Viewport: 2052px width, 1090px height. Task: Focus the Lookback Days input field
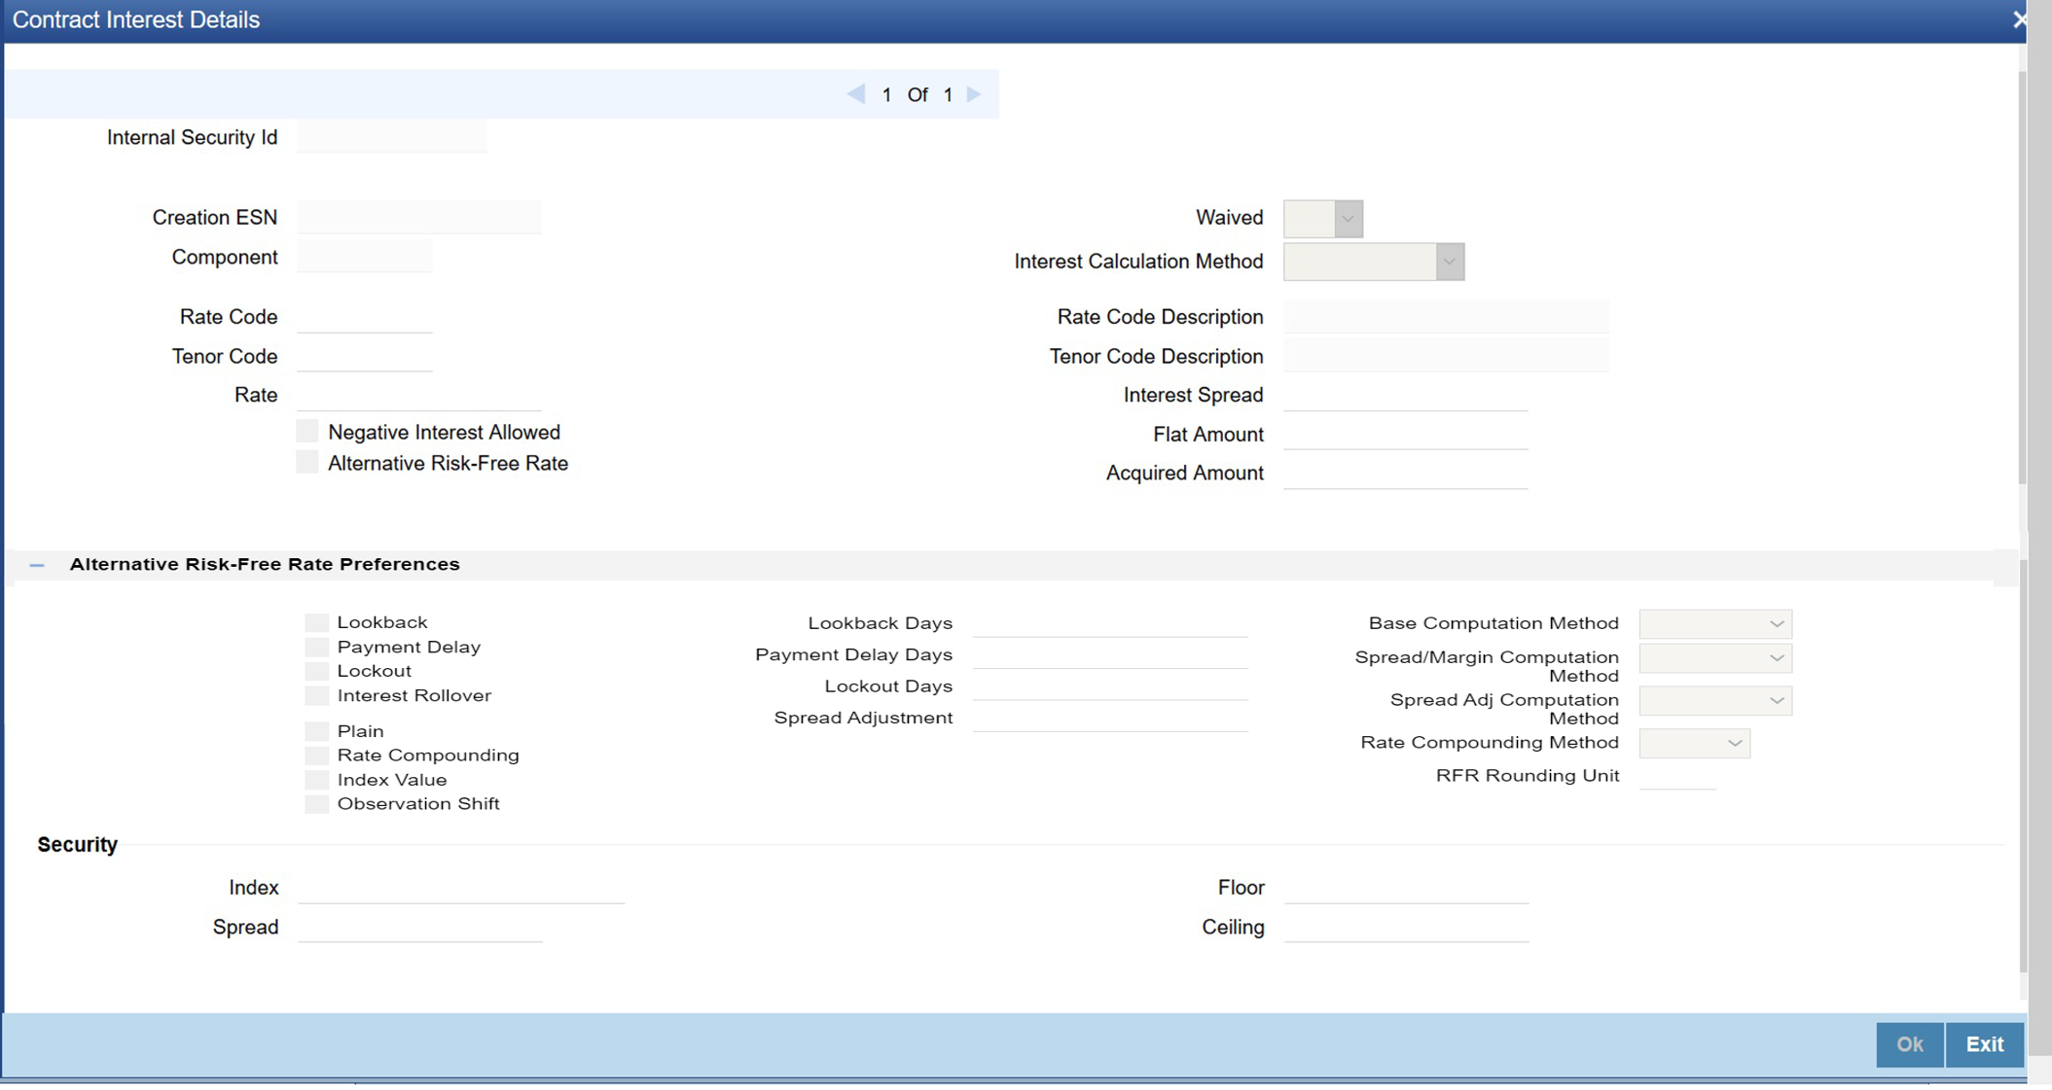click(x=1109, y=623)
